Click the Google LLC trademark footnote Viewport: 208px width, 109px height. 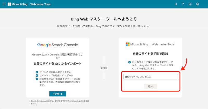[x=60, y=102]
